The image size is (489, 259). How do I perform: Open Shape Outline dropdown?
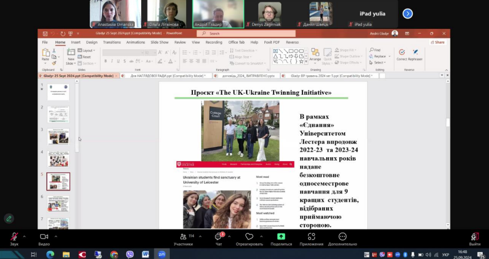(349, 56)
